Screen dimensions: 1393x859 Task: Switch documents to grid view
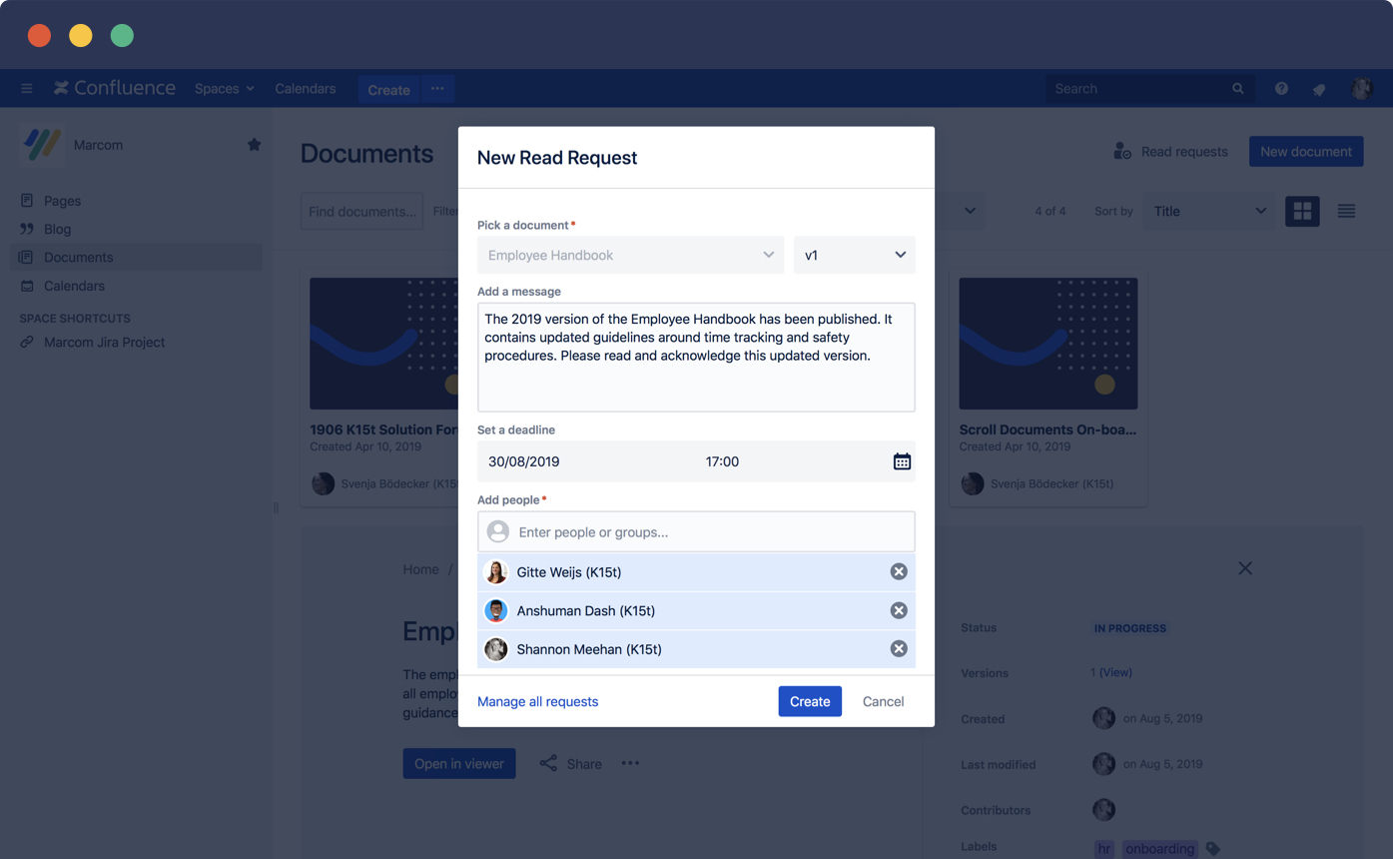point(1302,211)
